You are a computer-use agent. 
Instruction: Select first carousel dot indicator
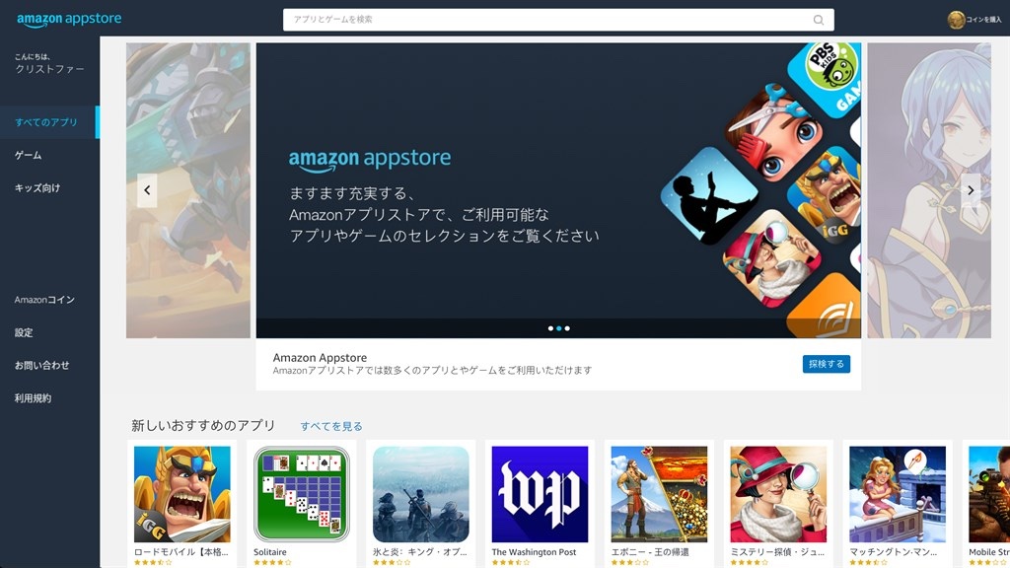click(550, 328)
